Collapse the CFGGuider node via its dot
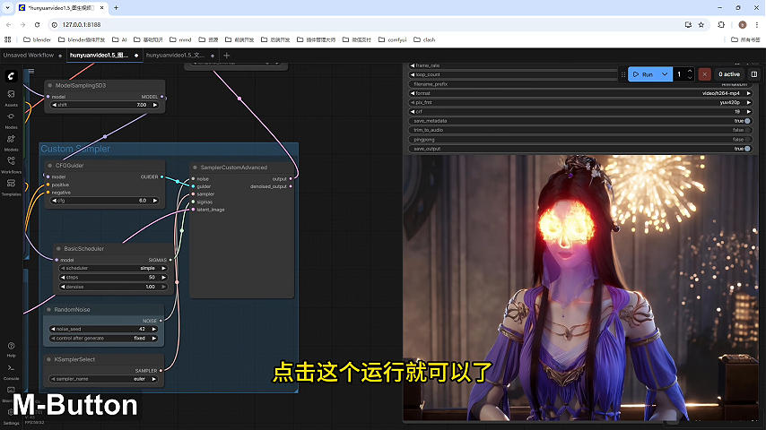This screenshot has height=430, width=766. pos(50,166)
